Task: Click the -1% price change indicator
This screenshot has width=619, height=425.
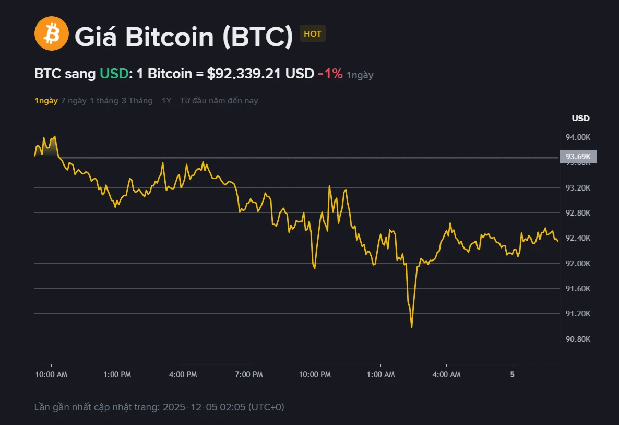Action: 330,74
